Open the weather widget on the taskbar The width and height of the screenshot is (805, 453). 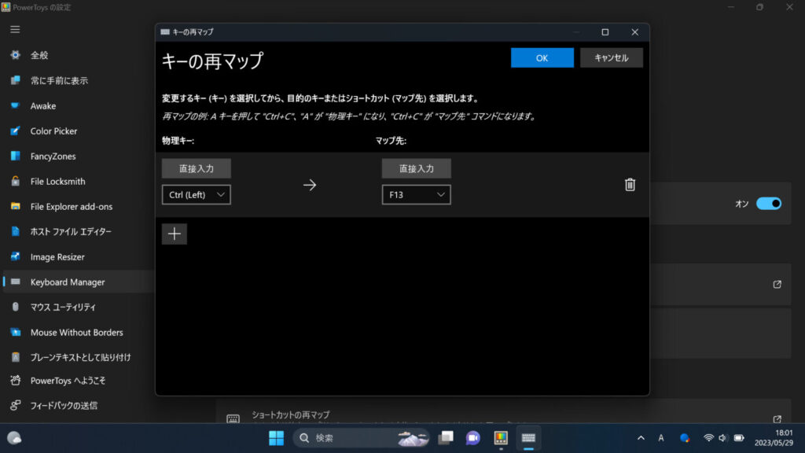click(x=14, y=438)
